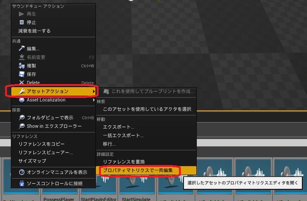Screen dimensions: 307x201
Task: Choose リファレンスをコピー entry
Action: click(53, 144)
